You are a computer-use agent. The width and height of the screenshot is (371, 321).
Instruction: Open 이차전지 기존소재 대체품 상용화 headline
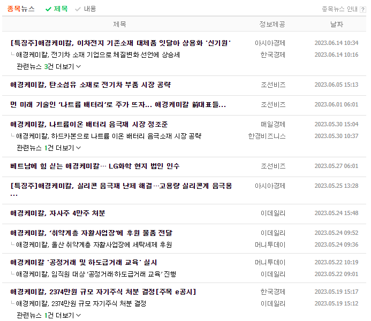point(120,43)
